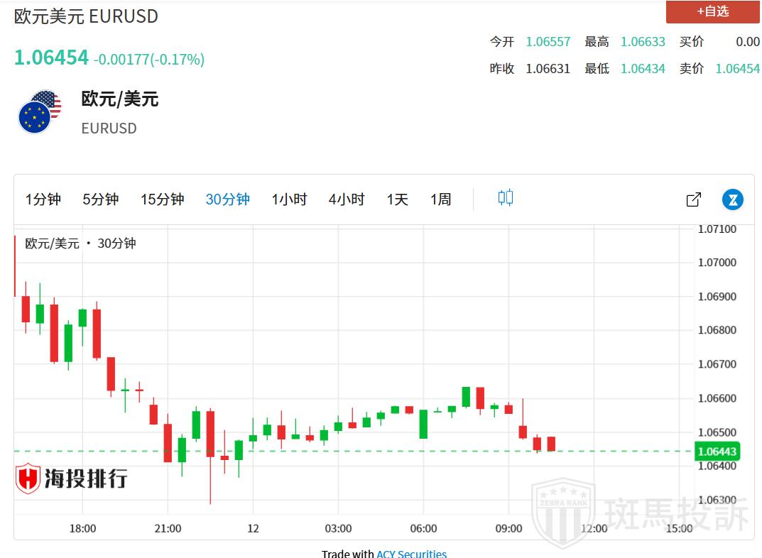Image resolution: width=762 pixels, height=558 pixels.
Task: Show the 1天 daily chart
Action: coord(397,199)
